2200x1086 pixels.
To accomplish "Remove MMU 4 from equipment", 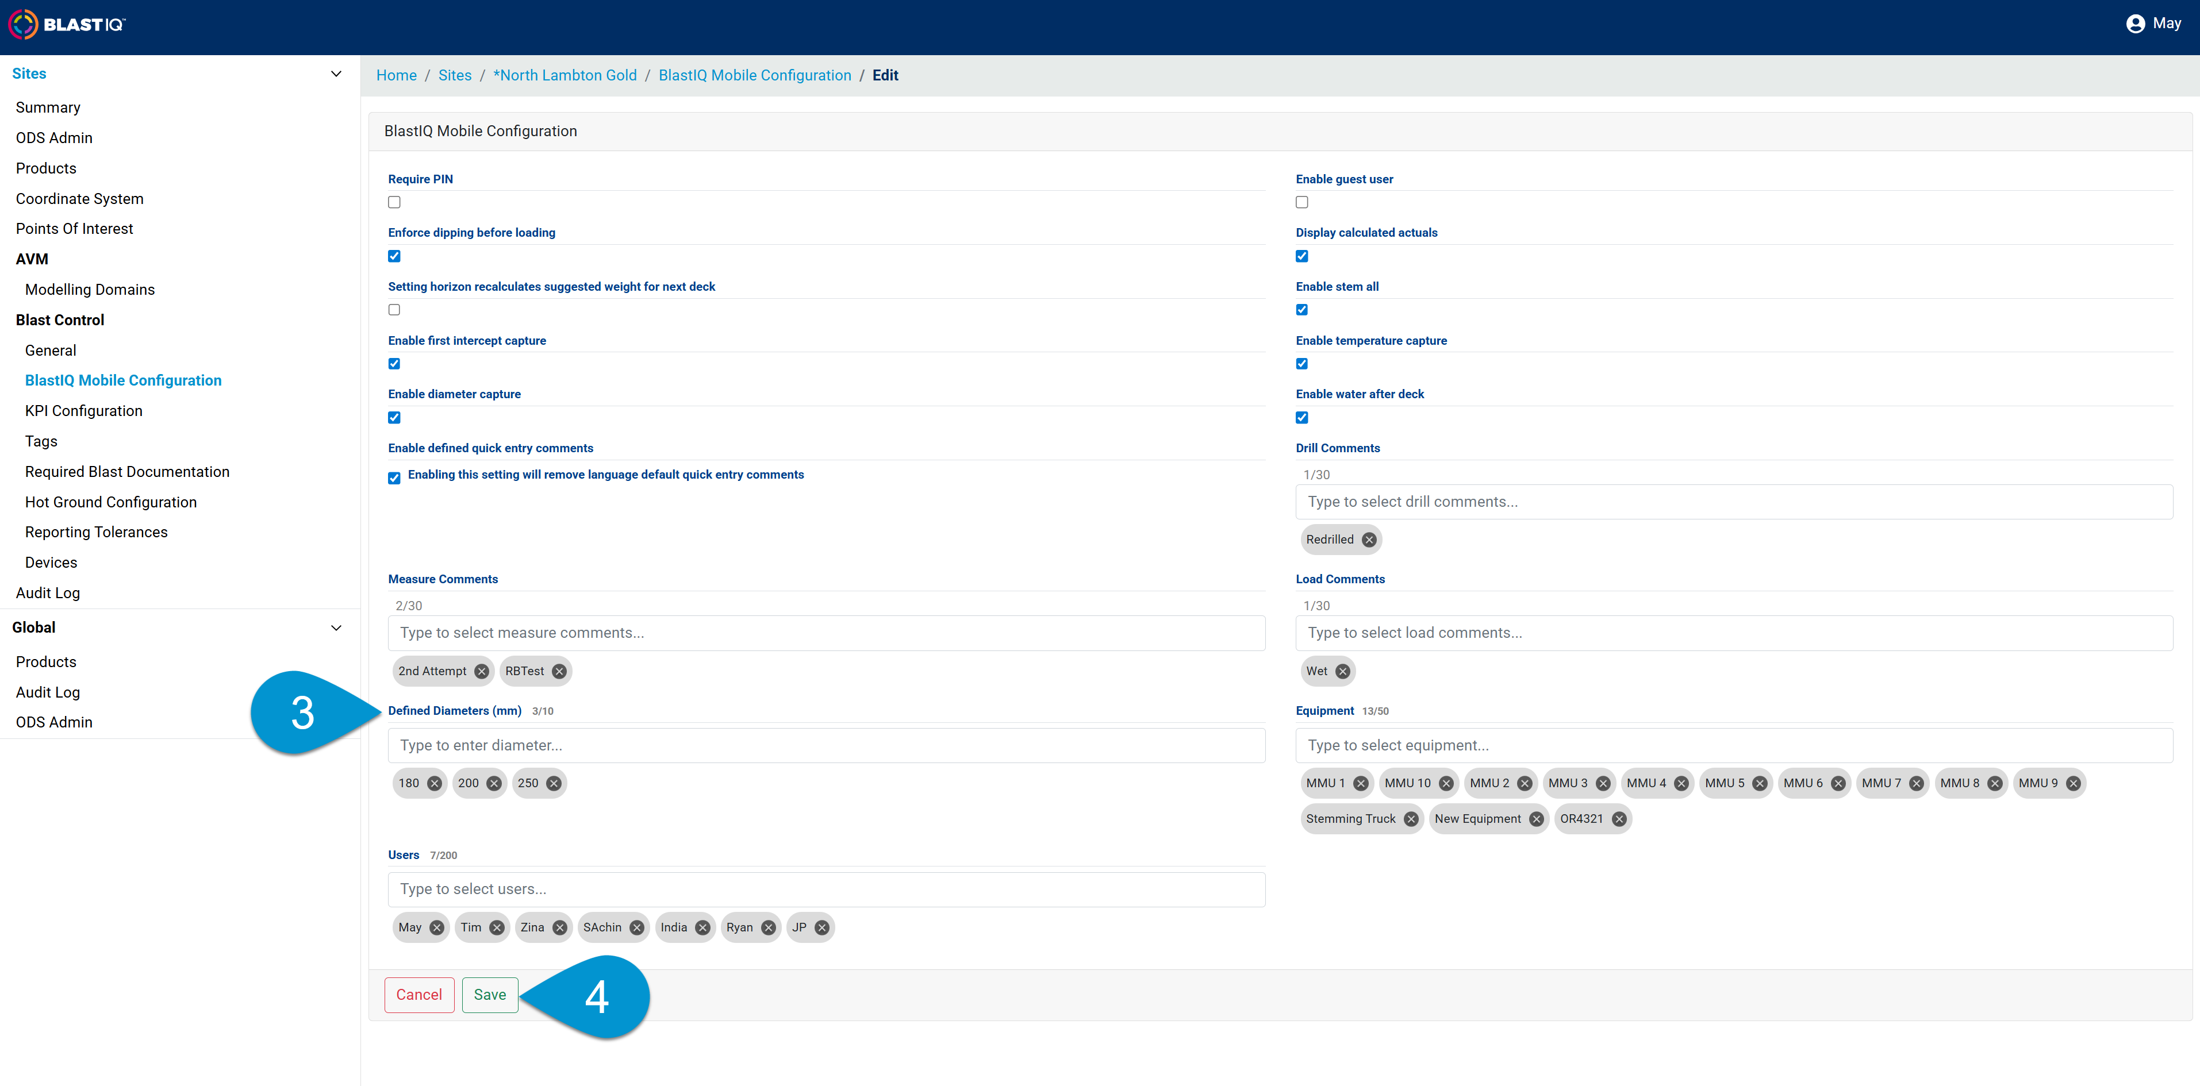I will 1681,783.
